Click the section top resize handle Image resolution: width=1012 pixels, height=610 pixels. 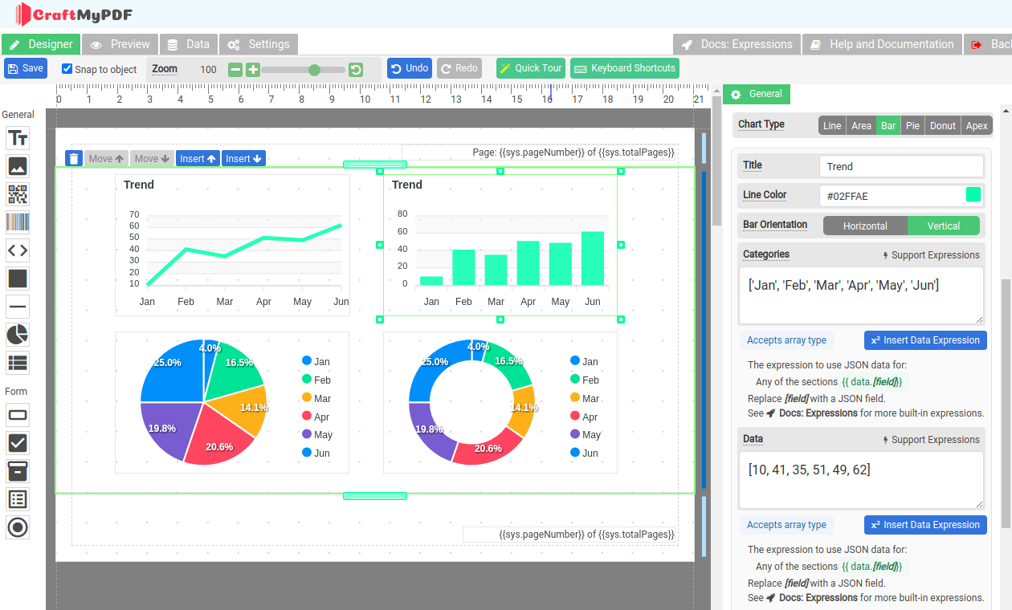[x=375, y=165]
